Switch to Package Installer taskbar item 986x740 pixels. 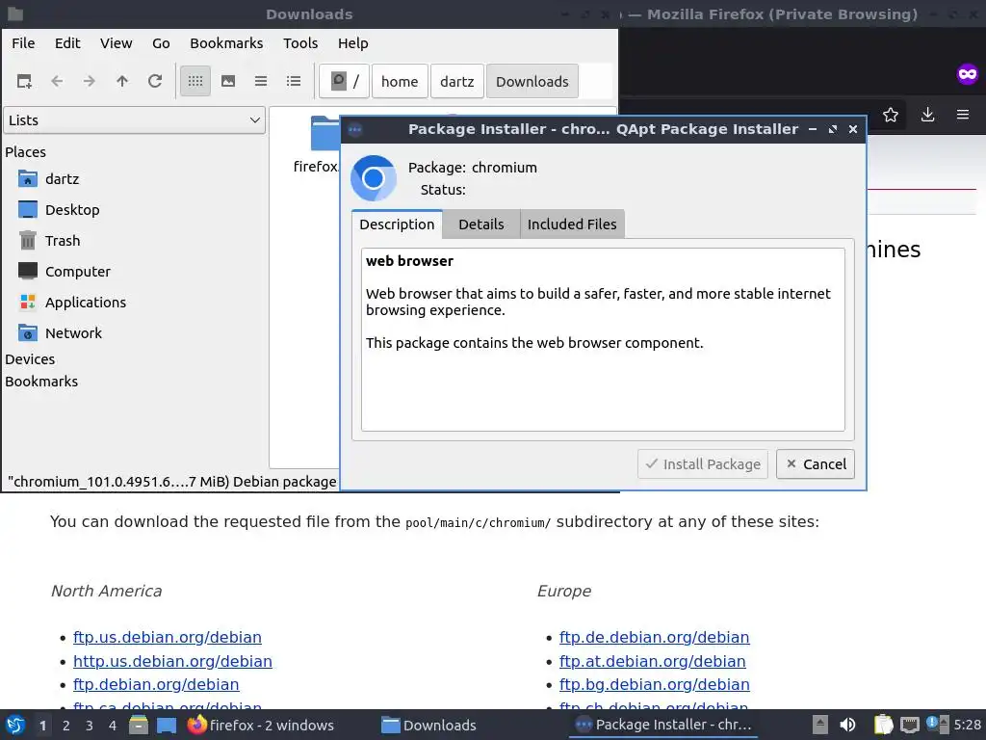pos(664,725)
